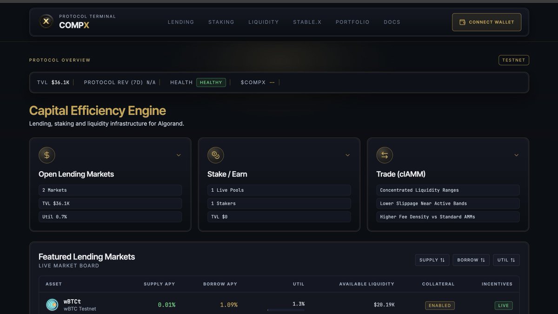The image size is (558, 314).
Task: Click the Borrow APY column header
Action: pos(220,284)
